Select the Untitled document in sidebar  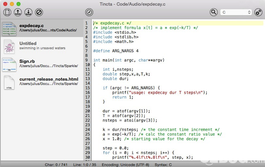click(x=42, y=46)
